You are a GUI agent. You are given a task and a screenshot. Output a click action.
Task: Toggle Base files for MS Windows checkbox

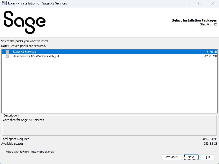(7, 56)
